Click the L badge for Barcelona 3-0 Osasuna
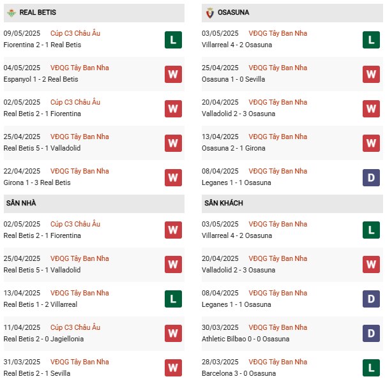The width and height of the screenshot is (385, 379). pos(371,368)
